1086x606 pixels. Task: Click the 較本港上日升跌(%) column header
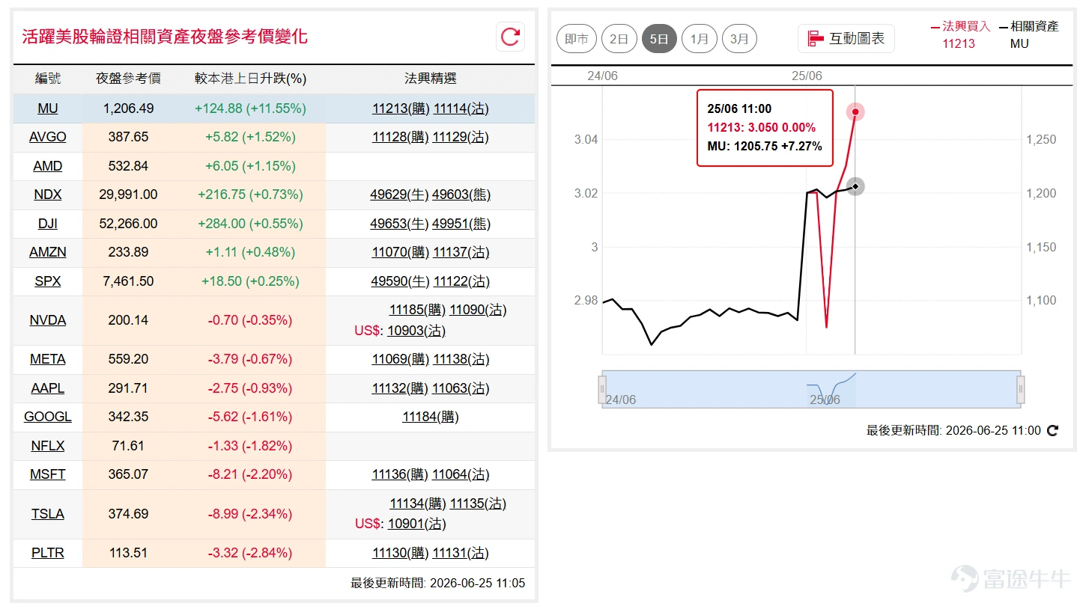click(251, 79)
